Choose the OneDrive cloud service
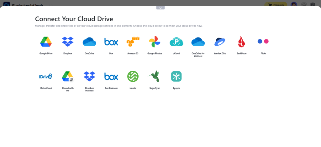Screen dimensions: 321x147 pyautogui.click(x=89, y=42)
